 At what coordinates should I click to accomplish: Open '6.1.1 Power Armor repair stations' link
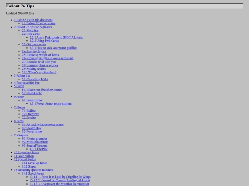pyautogui.click(x=51, y=103)
